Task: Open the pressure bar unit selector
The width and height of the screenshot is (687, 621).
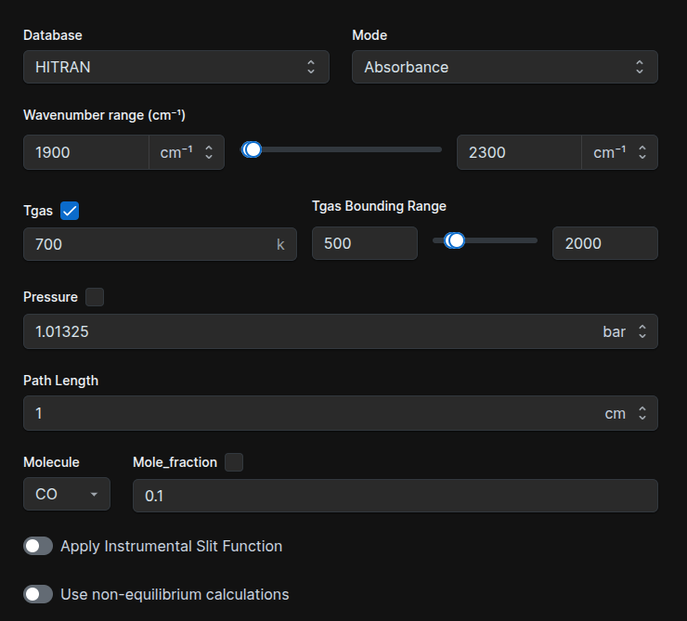Action: [x=625, y=331]
